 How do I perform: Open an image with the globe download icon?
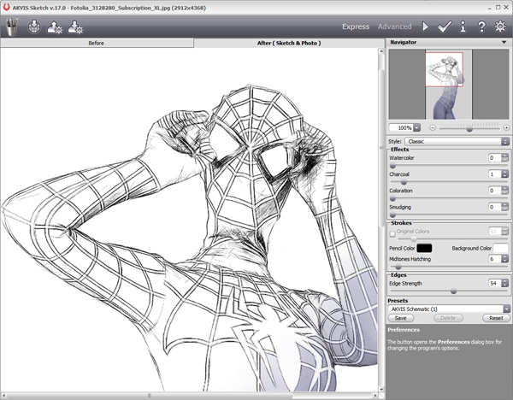[x=34, y=26]
